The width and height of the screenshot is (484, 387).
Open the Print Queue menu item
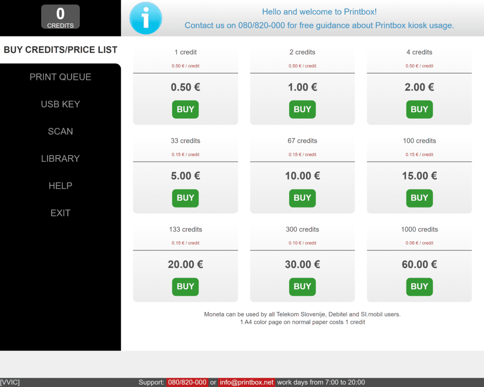(x=60, y=77)
